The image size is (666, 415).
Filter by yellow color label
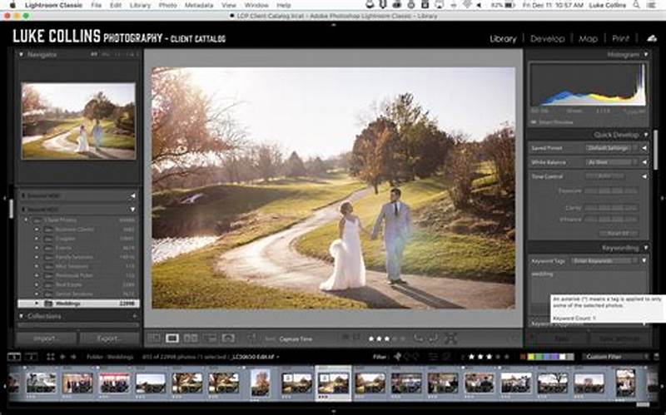click(x=530, y=357)
